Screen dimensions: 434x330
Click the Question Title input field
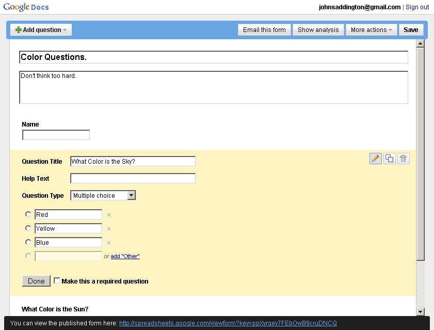(133, 161)
